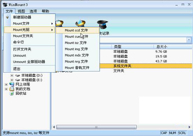
Task: Click the WinMount app icon in title bar
Action: [5, 5]
